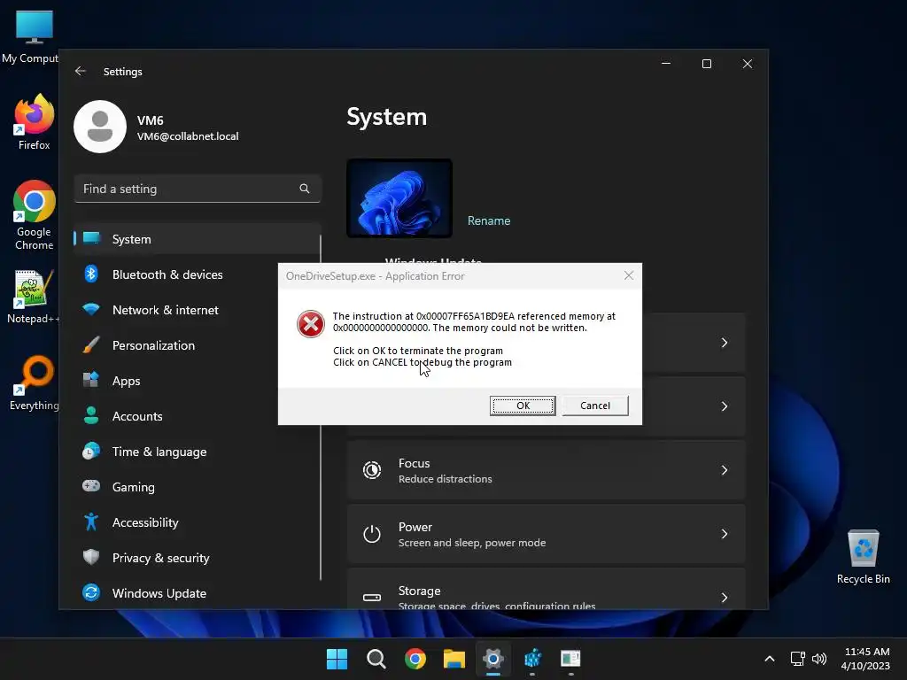
Task: Expand the Focus chevron
Action: point(725,470)
